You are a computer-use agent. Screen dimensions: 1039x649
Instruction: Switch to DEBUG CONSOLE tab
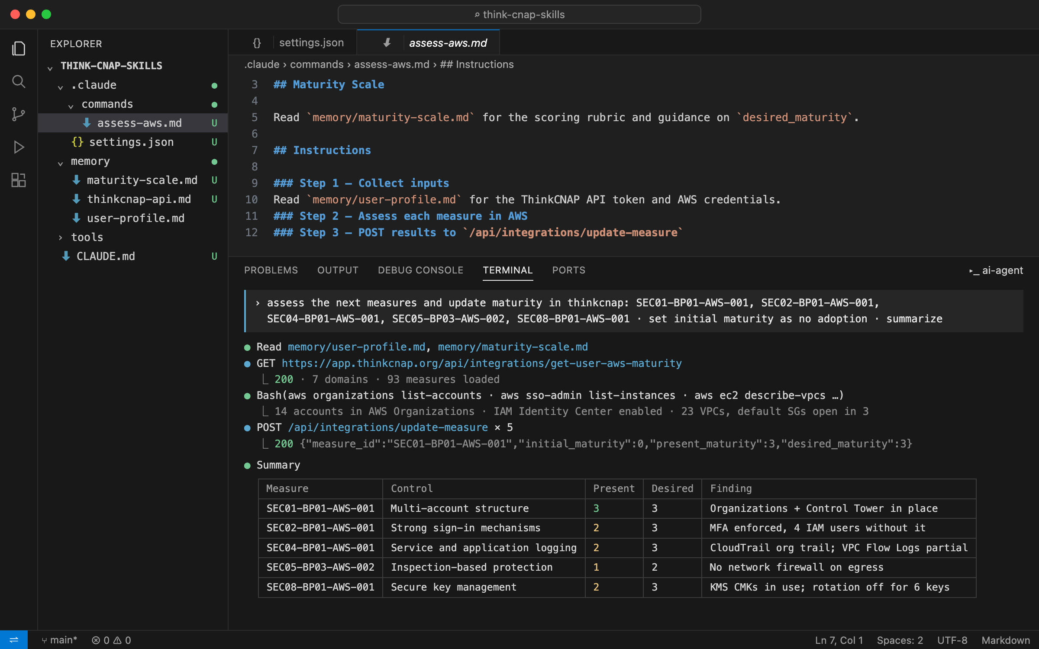pos(420,270)
